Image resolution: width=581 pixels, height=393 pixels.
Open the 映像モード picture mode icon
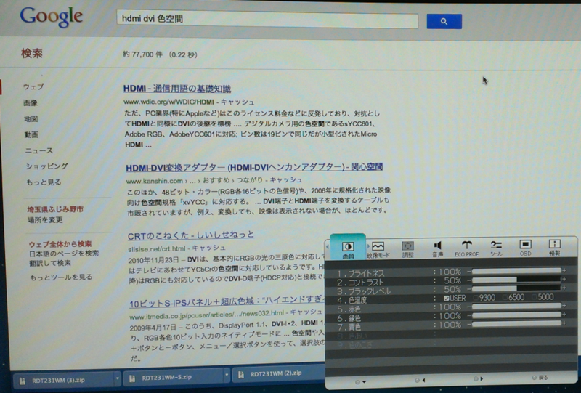tap(378, 246)
